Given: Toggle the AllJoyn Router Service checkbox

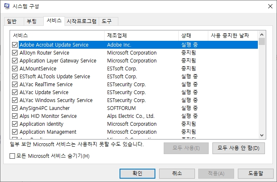Looking at the screenshot, I should (x=15, y=52).
